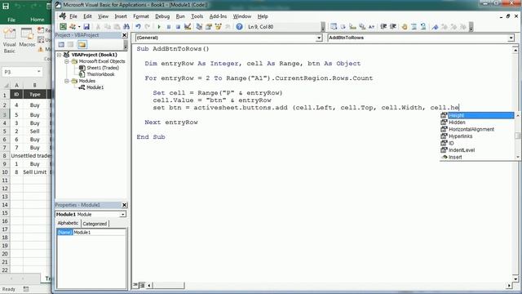522x294 pixels.
Task: Collapse Microsoft Excel Objects folder
Action: pos(67,61)
